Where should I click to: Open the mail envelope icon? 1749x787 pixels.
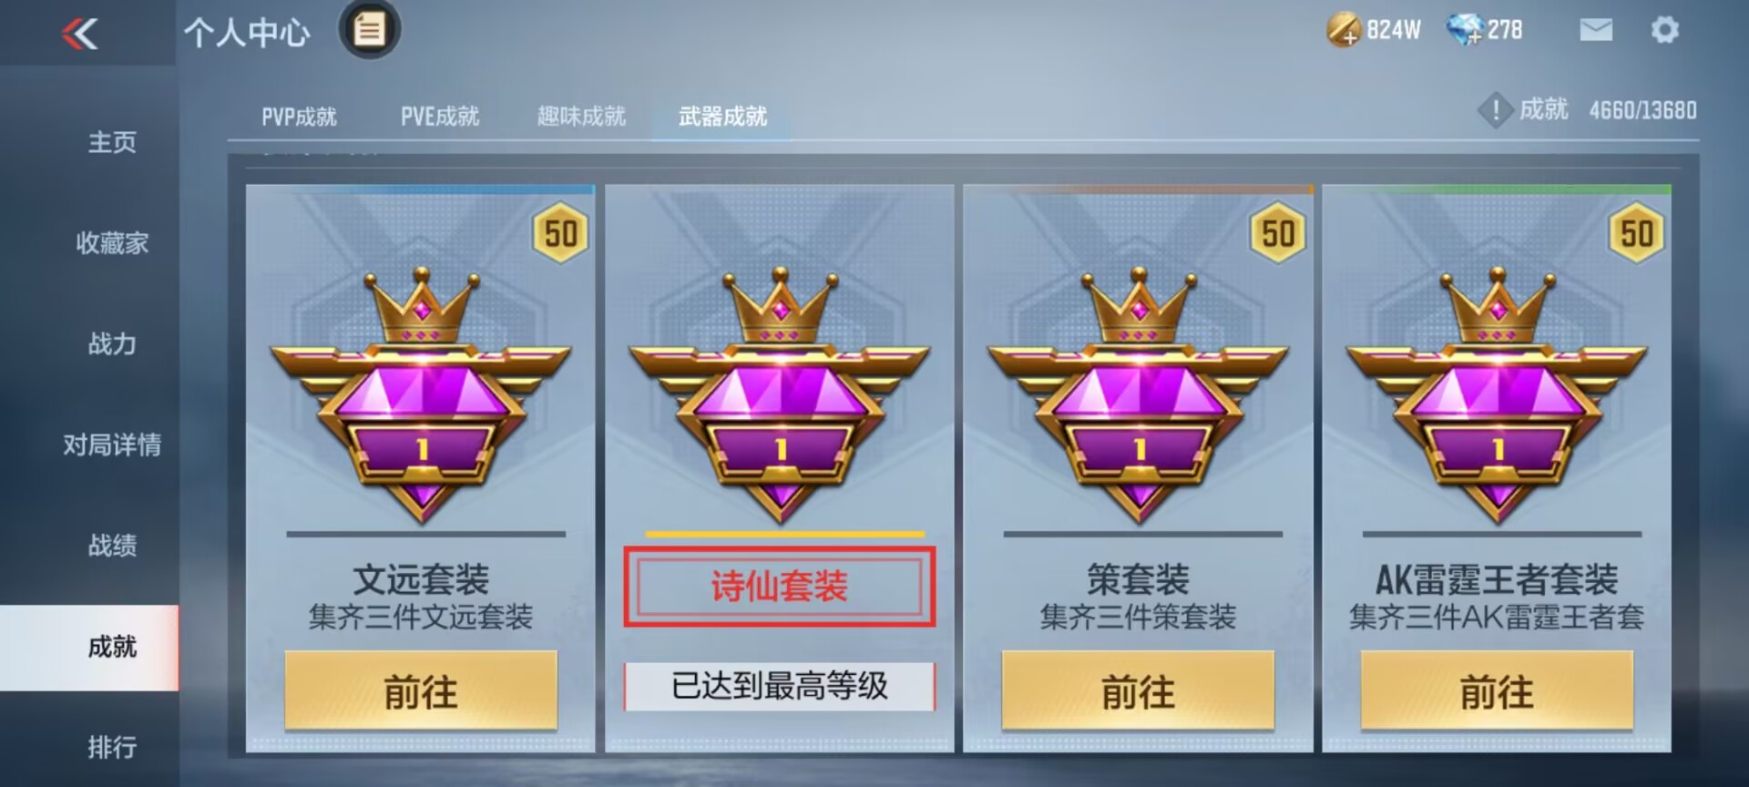click(x=1595, y=31)
